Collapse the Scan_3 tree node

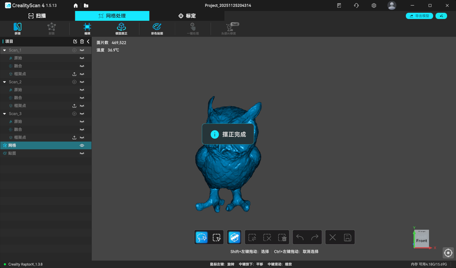pyautogui.click(x=5, y=114)
